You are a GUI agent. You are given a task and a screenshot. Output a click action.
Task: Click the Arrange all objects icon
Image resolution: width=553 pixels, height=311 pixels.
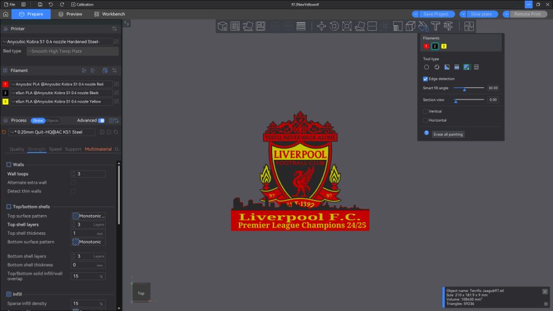(x=261, y=26)
